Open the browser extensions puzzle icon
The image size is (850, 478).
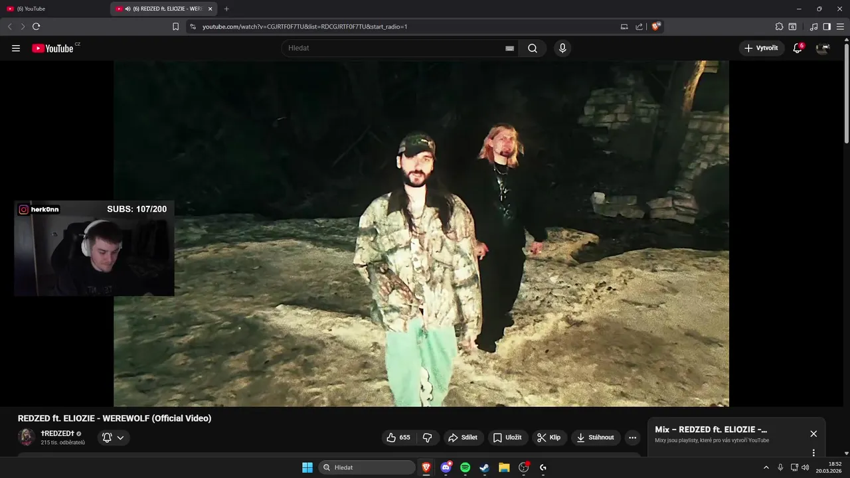pos(779,27)
